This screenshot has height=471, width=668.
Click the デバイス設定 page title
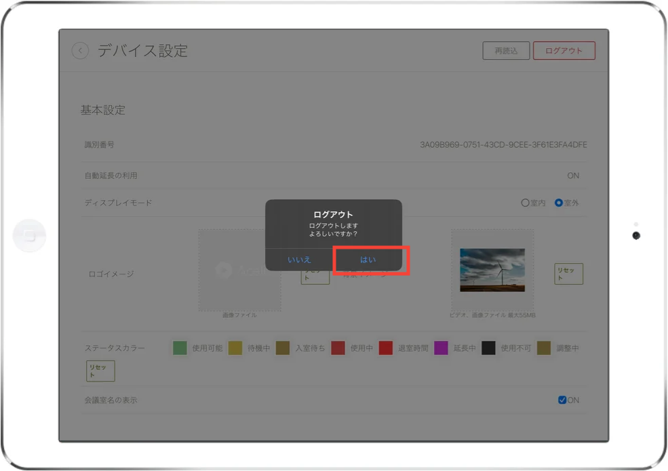tap(142, 51)
